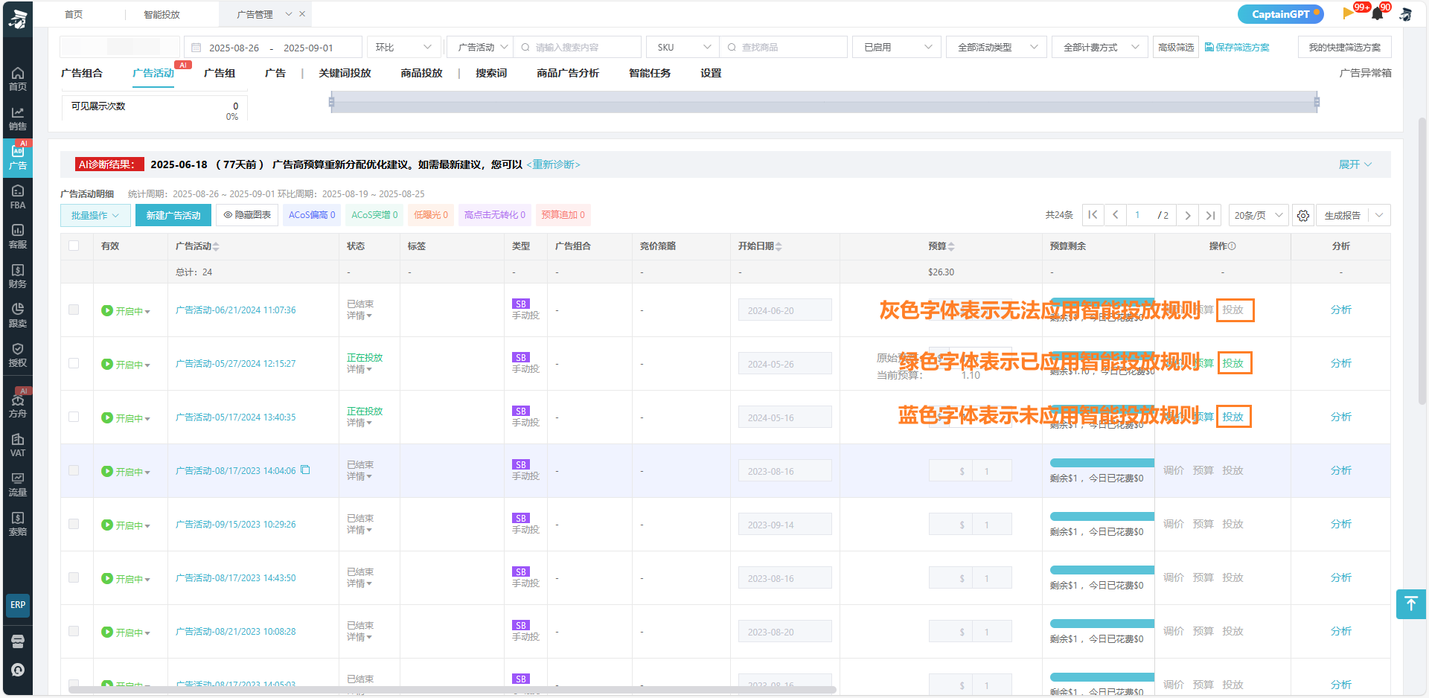Open the 首页 home sidebar icon
This screenshot has width=1429, height=698.
click(18, 78)
